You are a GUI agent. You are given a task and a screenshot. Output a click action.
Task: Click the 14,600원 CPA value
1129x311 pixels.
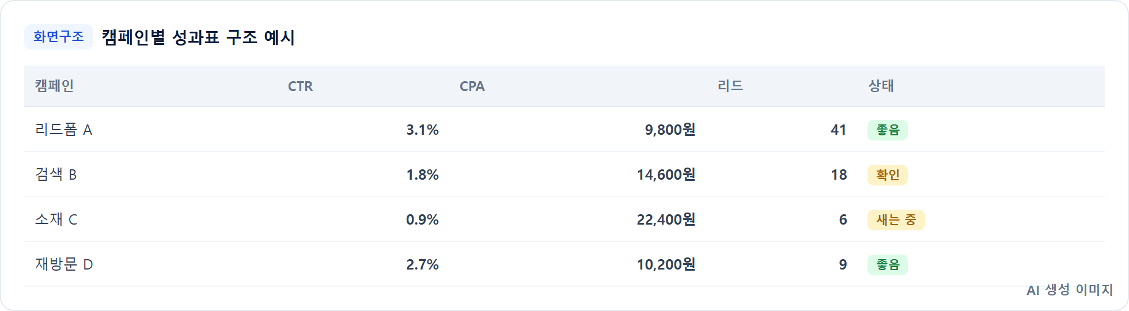[666, 175]
